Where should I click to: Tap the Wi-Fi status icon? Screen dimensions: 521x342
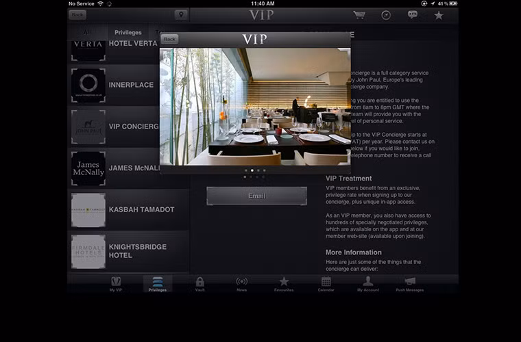click(x=100, y=3)
